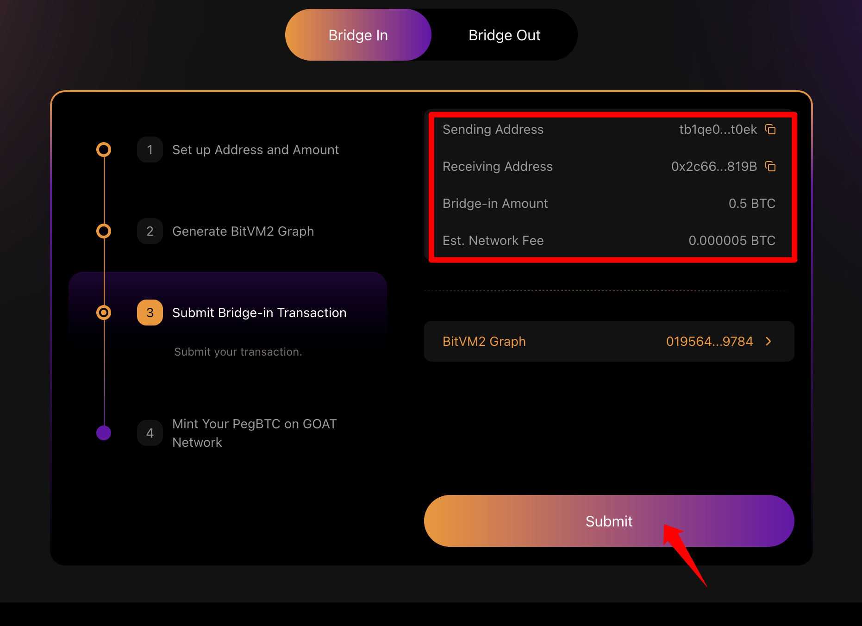862x626 pixels.
Task: Switch to the Bridge In tab
Action: pos(358,35)
